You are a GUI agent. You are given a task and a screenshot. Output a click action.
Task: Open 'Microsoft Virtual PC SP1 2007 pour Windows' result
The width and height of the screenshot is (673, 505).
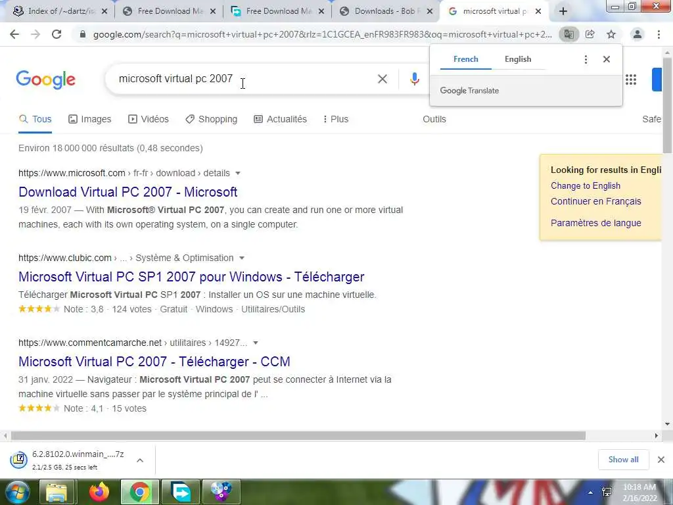[191, 277]
